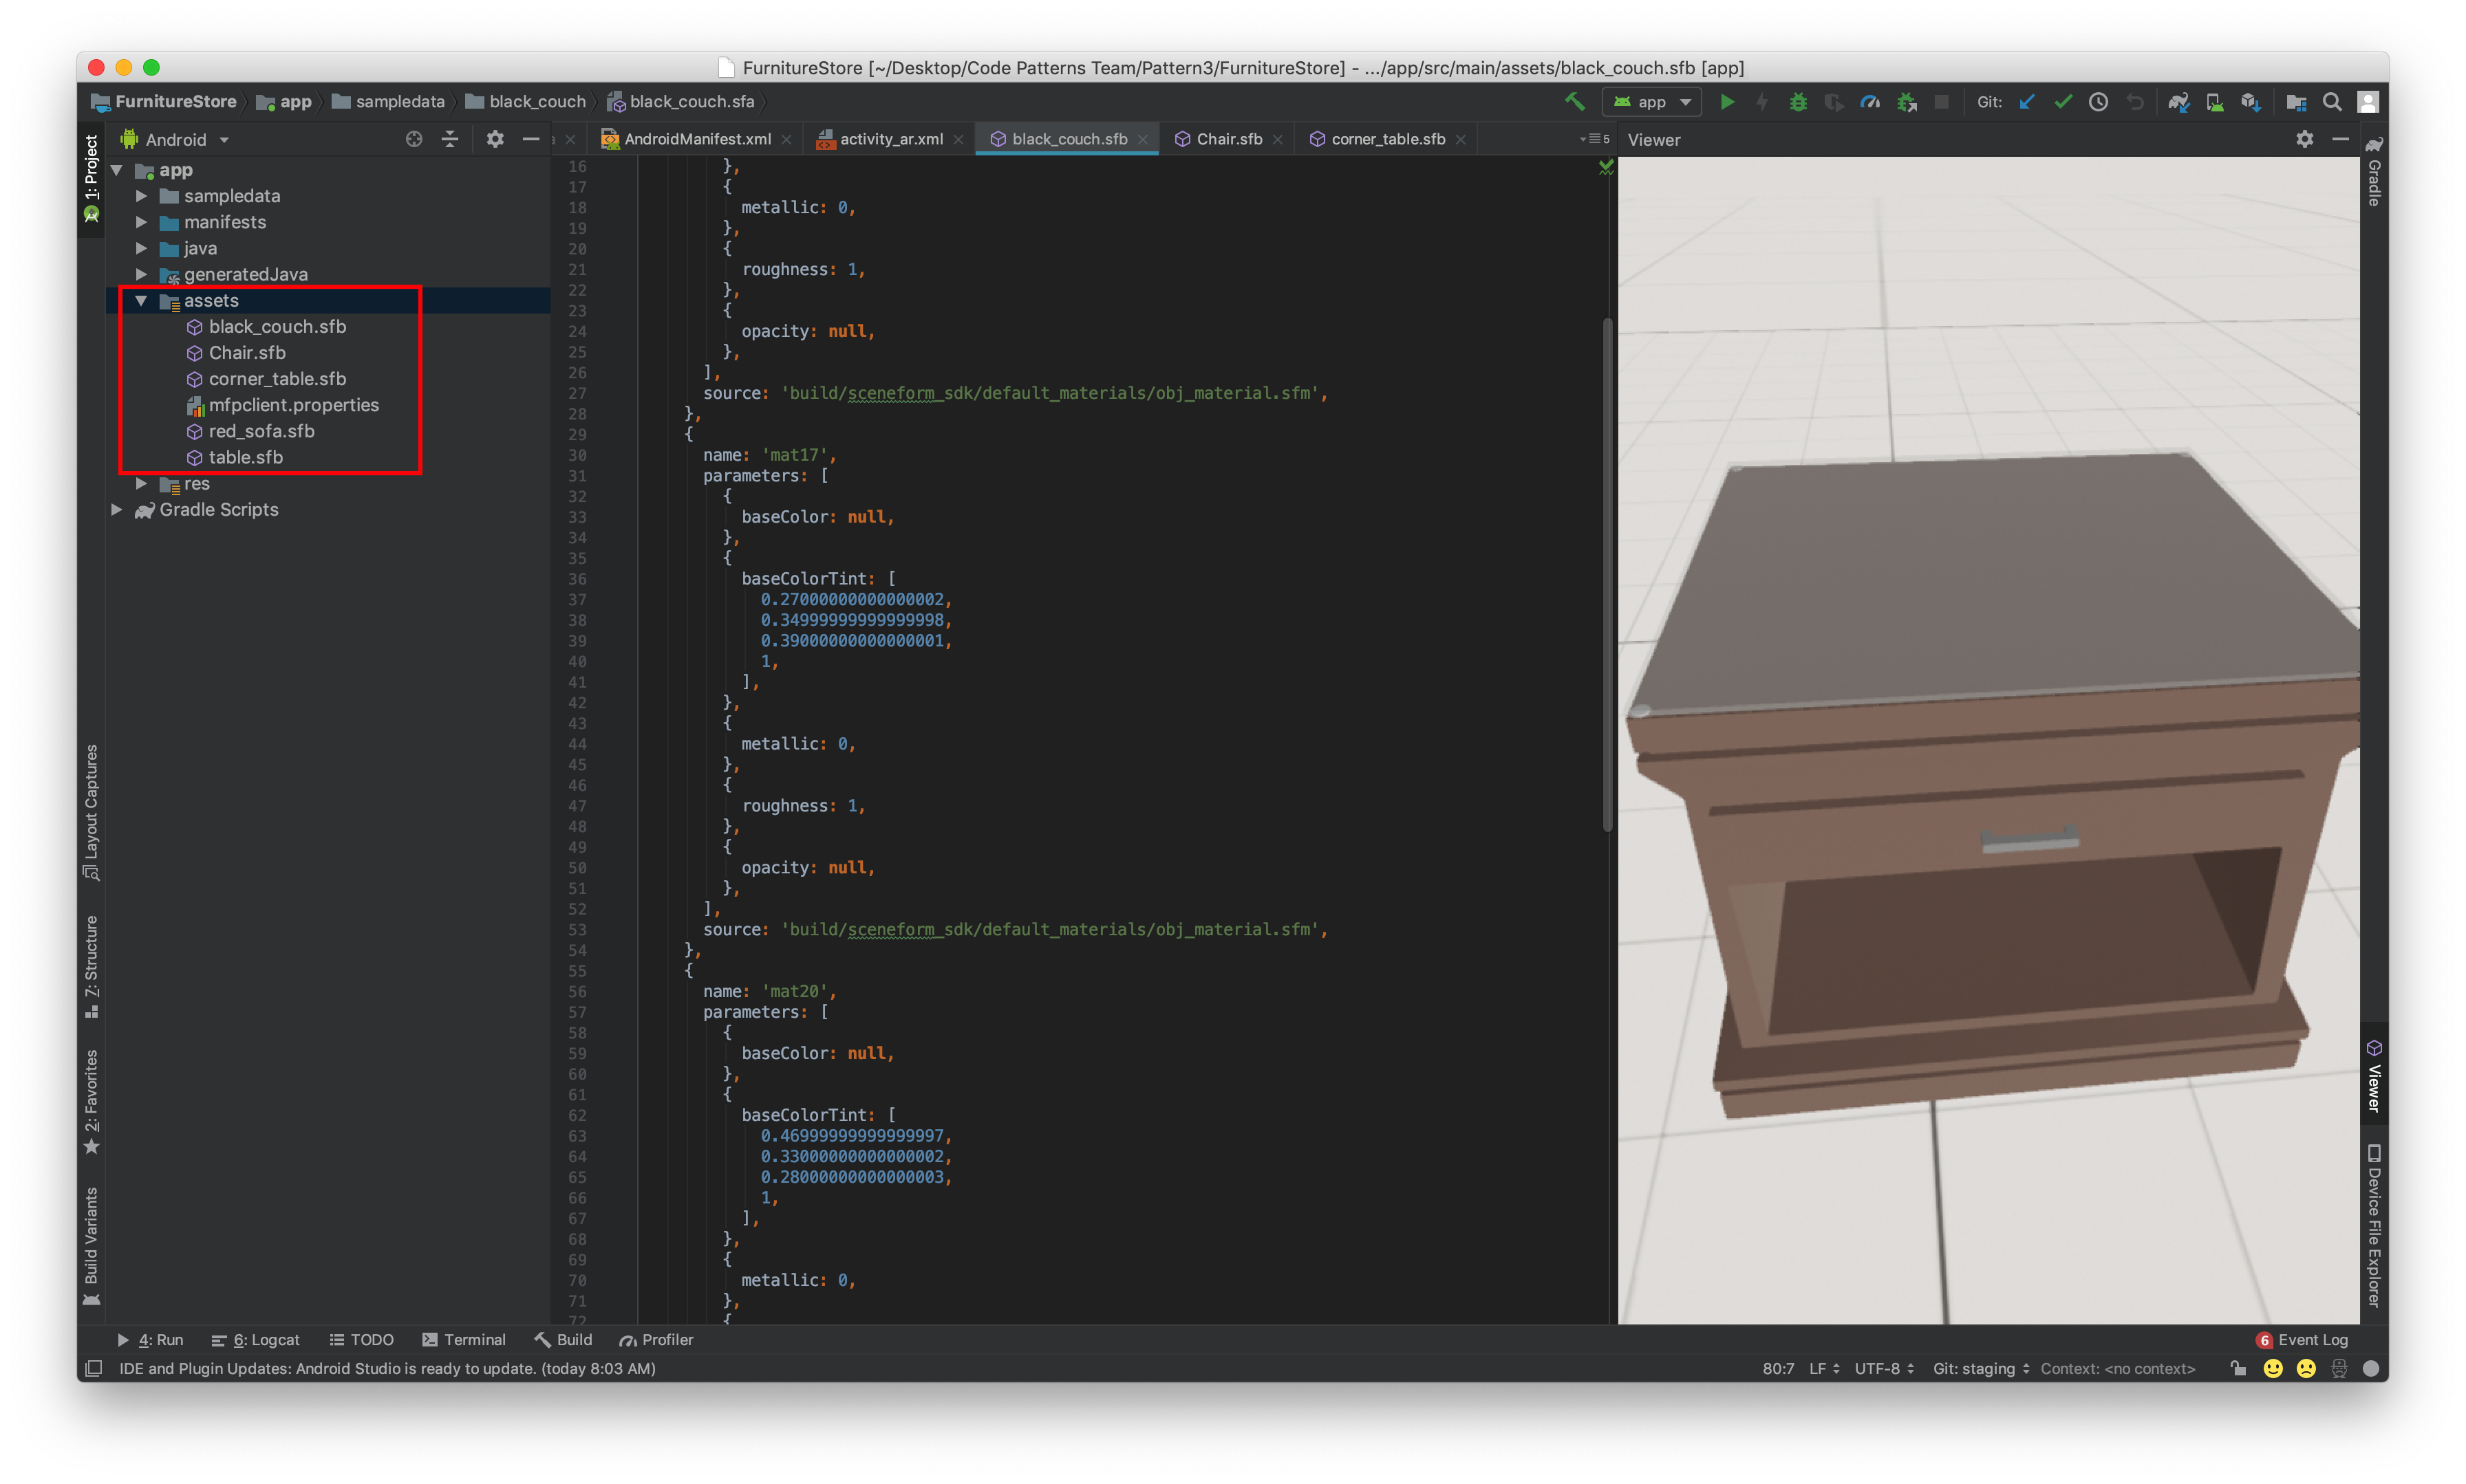The height and width of the screenshot is (1484, 2466).
Task: Expand the Gradle Scripts node
Action: 117,510
